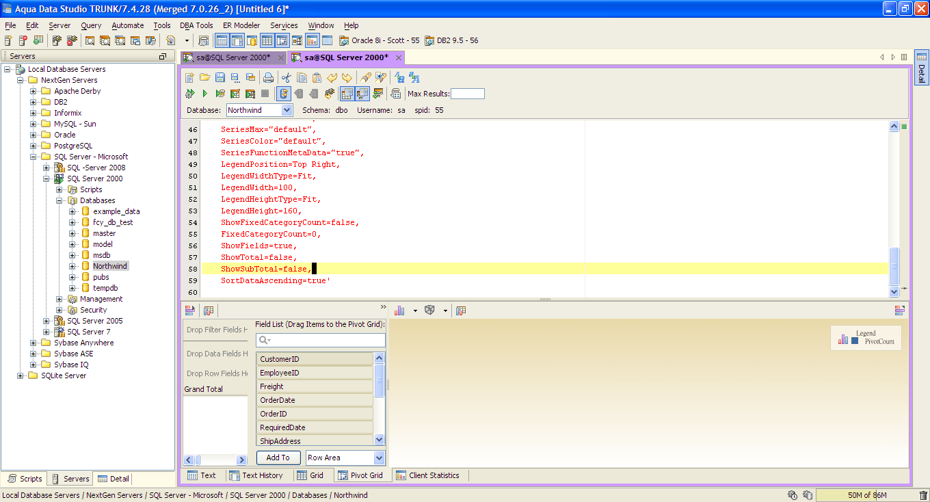Select the Detail tab at bottom left

[113, 479]
